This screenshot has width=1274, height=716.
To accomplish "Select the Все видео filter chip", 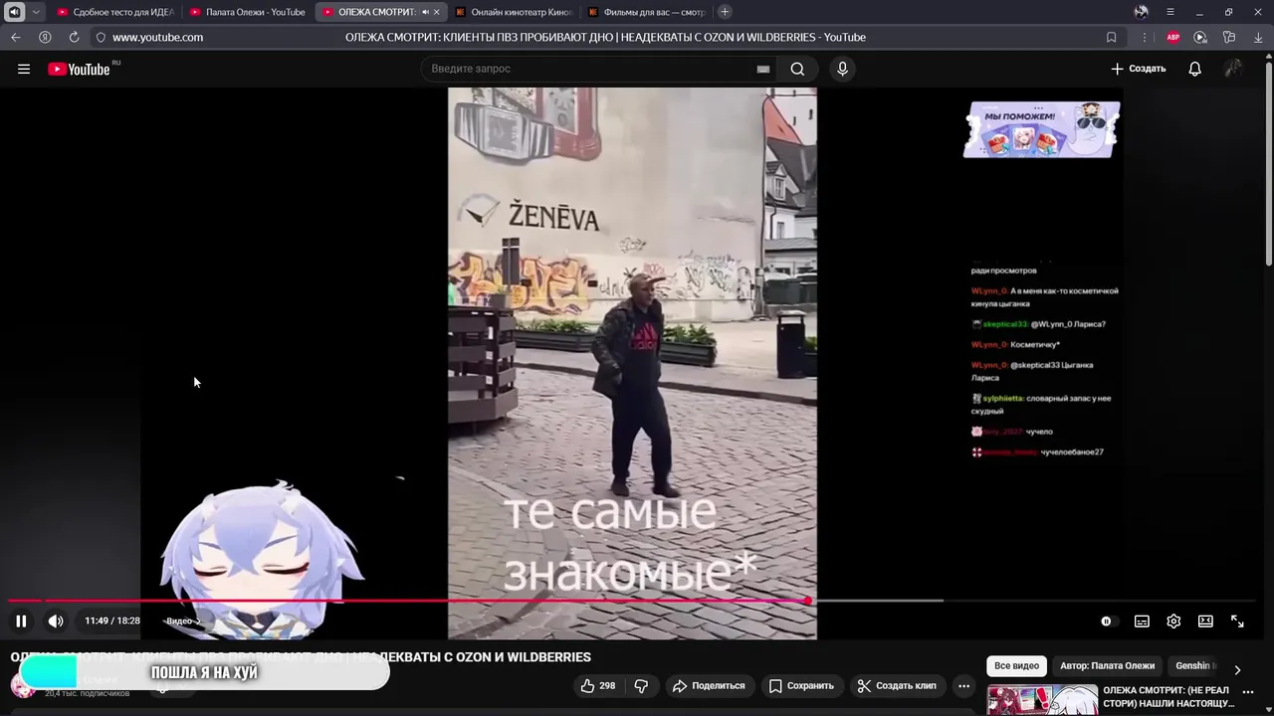I will [1016, 665].
